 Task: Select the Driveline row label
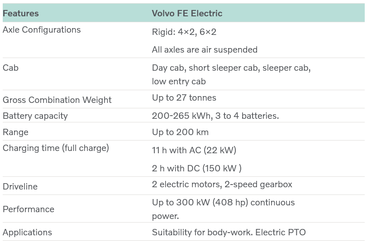20,187
